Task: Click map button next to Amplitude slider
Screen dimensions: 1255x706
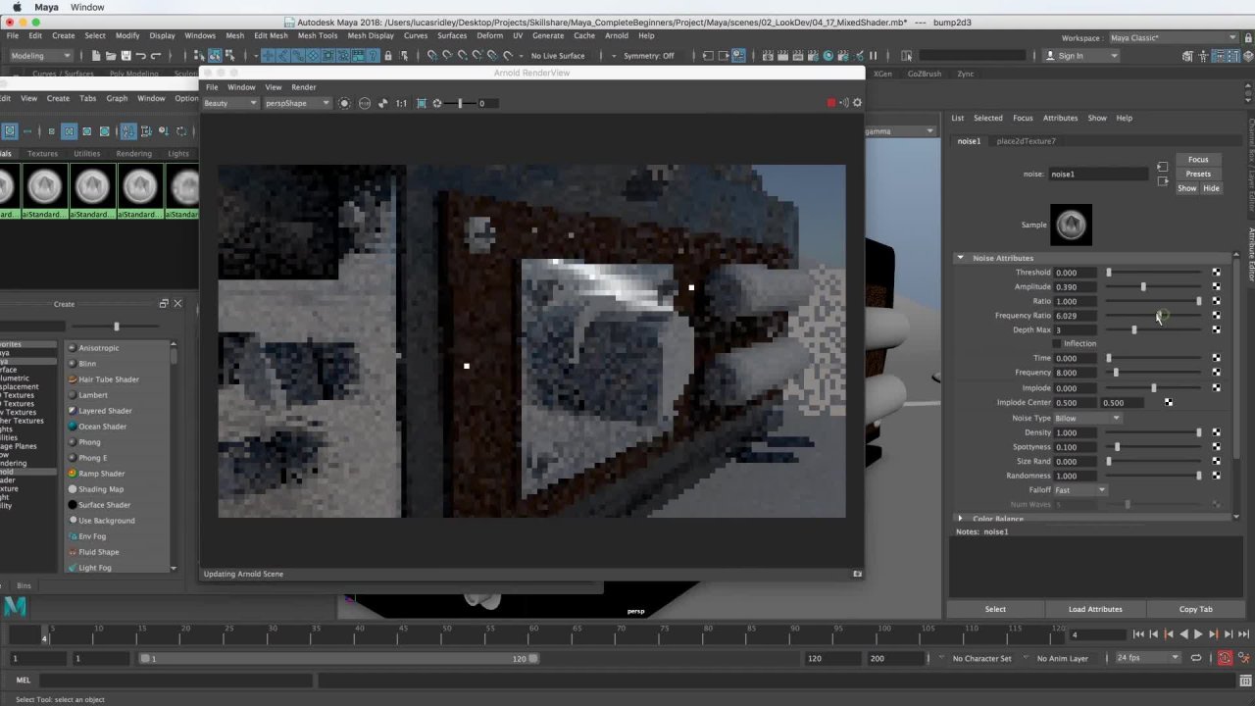Action: pyautogui.click(x=1216, y=287)
